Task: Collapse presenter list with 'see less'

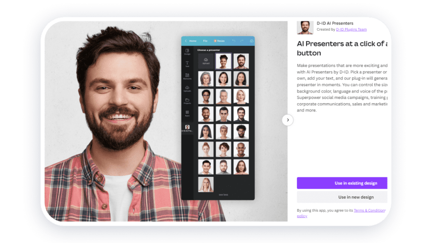Action: click(x=223, y=195)
